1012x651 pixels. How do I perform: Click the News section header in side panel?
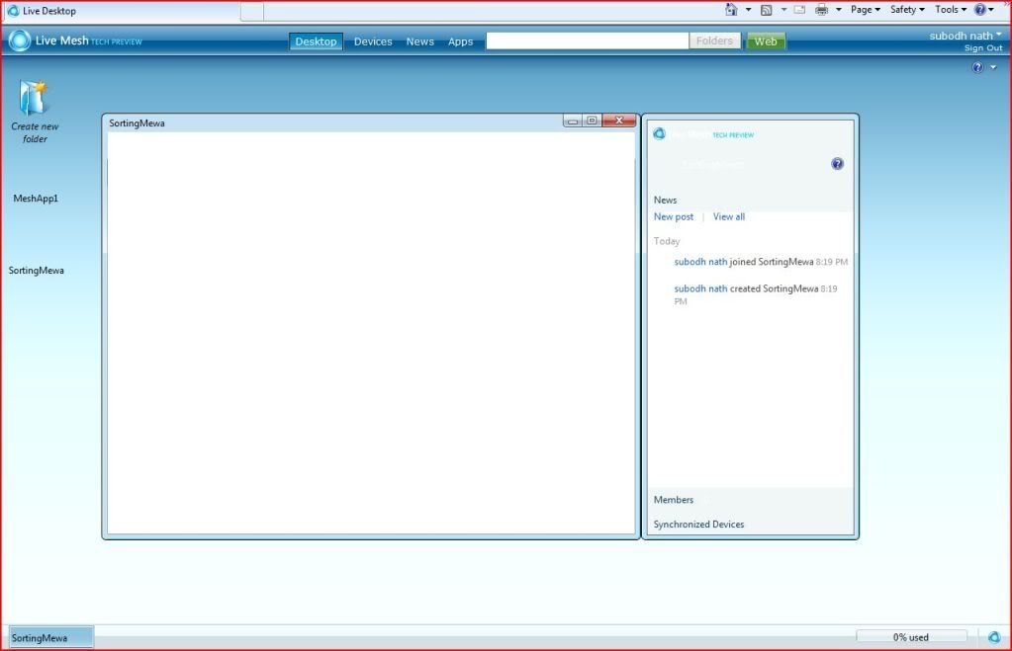(665, 200)
